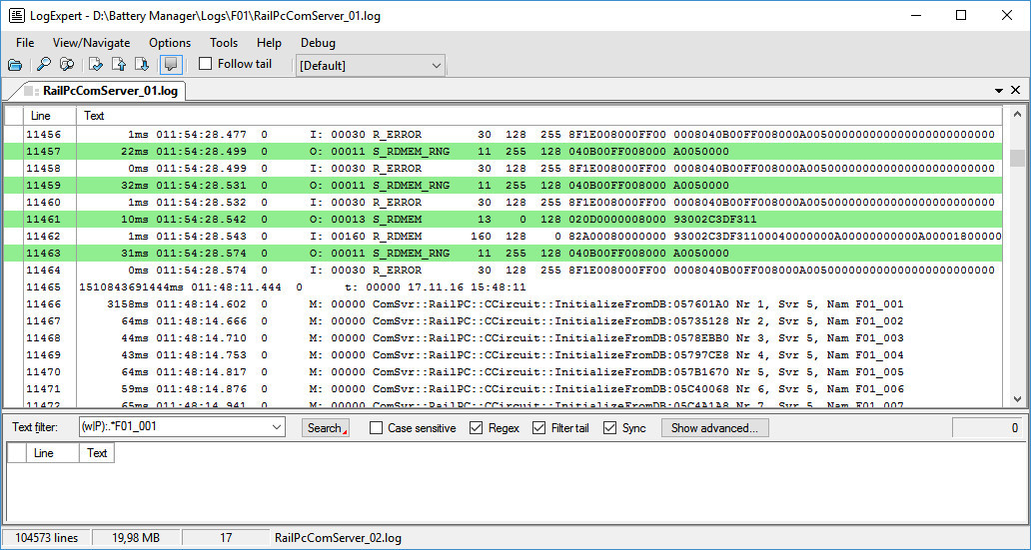
Task: Expand the Text filter history dropdown arrow
Action: pos(277,428)
